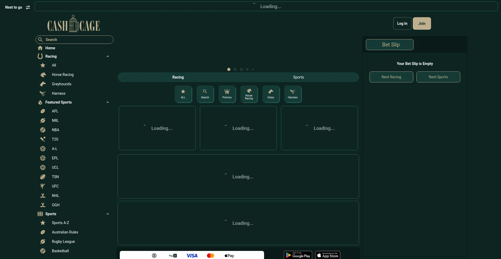
Task: Open the Bet Slip tab
Action: 390,45
